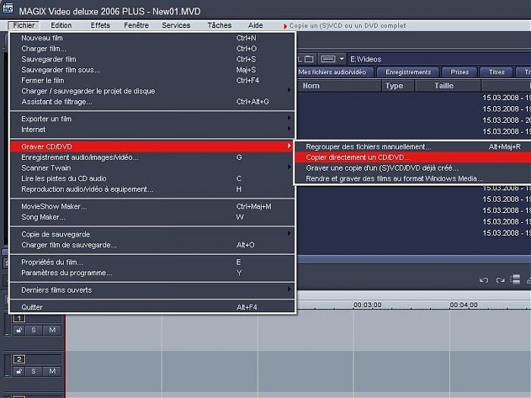Switch to the Enregistrements tab
The image size is (531, 398).
408,72
